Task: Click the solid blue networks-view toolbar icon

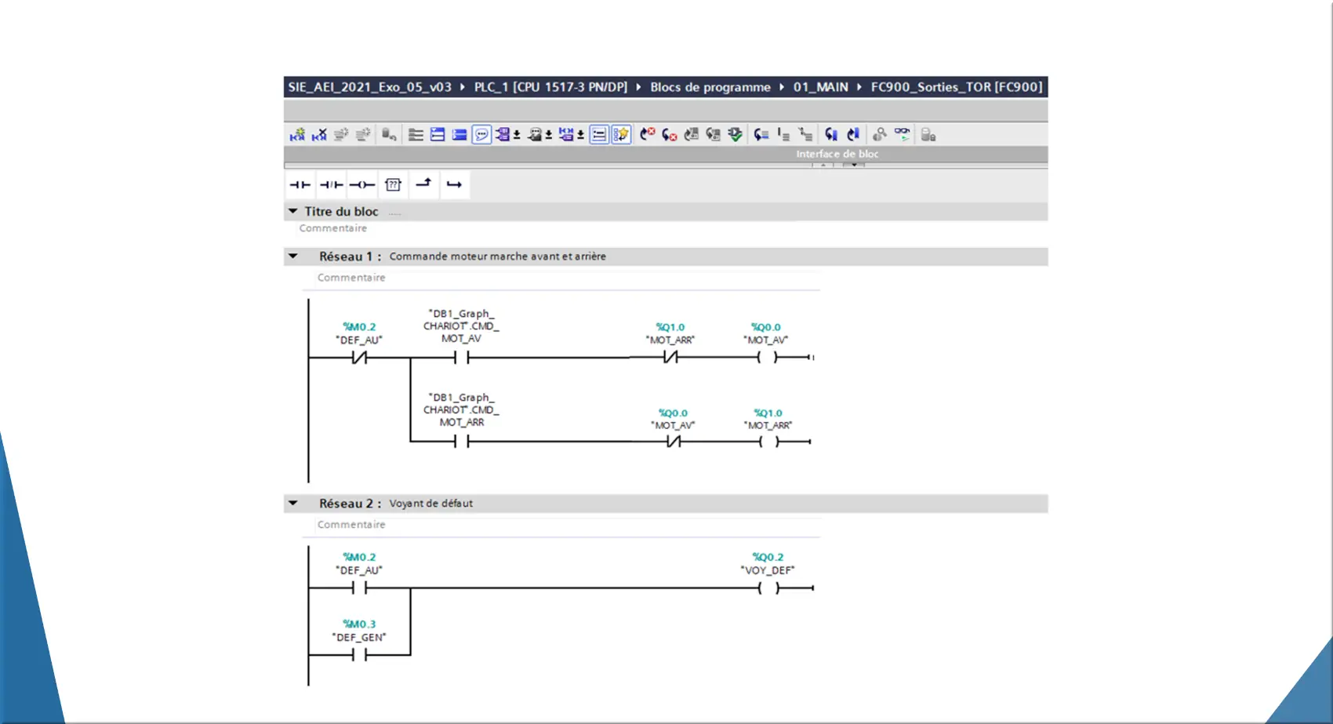Action: tap(459, 135)
